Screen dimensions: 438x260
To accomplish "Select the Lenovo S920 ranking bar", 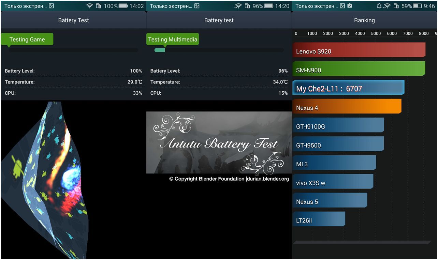I will tap(359, 50).
